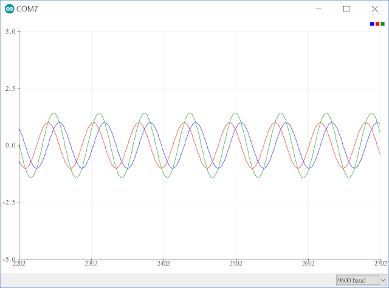The height and width of the screenshot is (288, 389).
Task: Click the red series legend square
Action: tap(377, 24)
